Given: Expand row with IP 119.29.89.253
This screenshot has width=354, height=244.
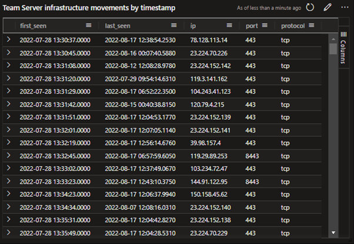Looking at the screenshot, I should pyautogui.click(x=9, y=155).
